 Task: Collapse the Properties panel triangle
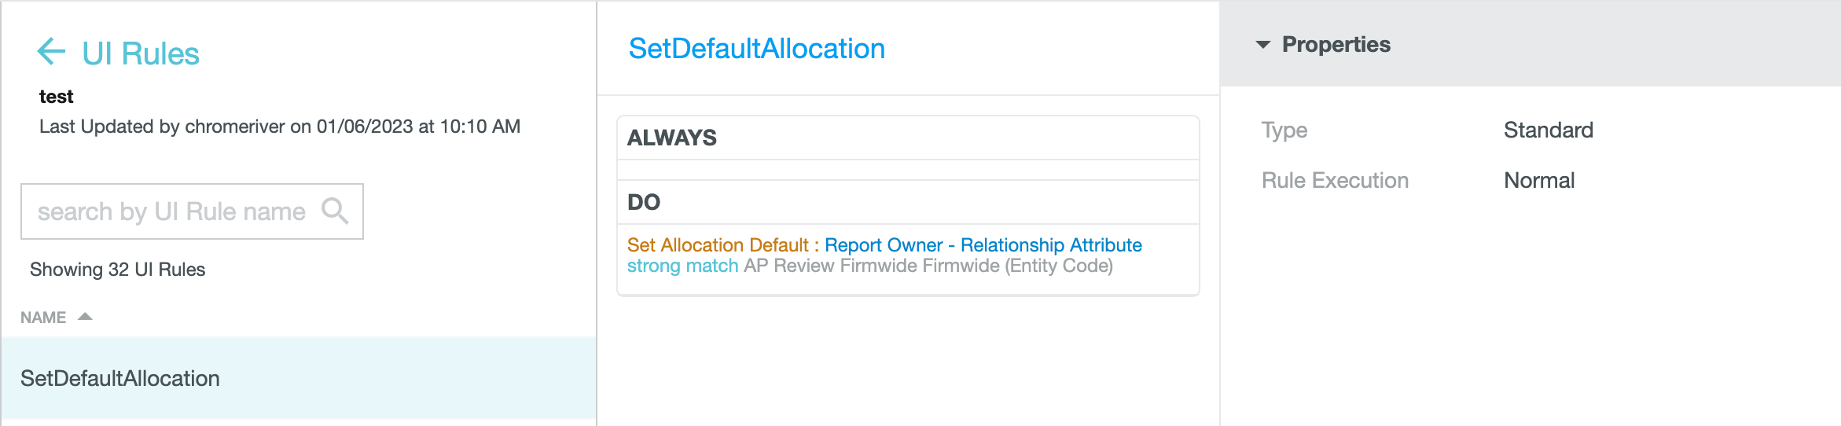pos(1263,45)
